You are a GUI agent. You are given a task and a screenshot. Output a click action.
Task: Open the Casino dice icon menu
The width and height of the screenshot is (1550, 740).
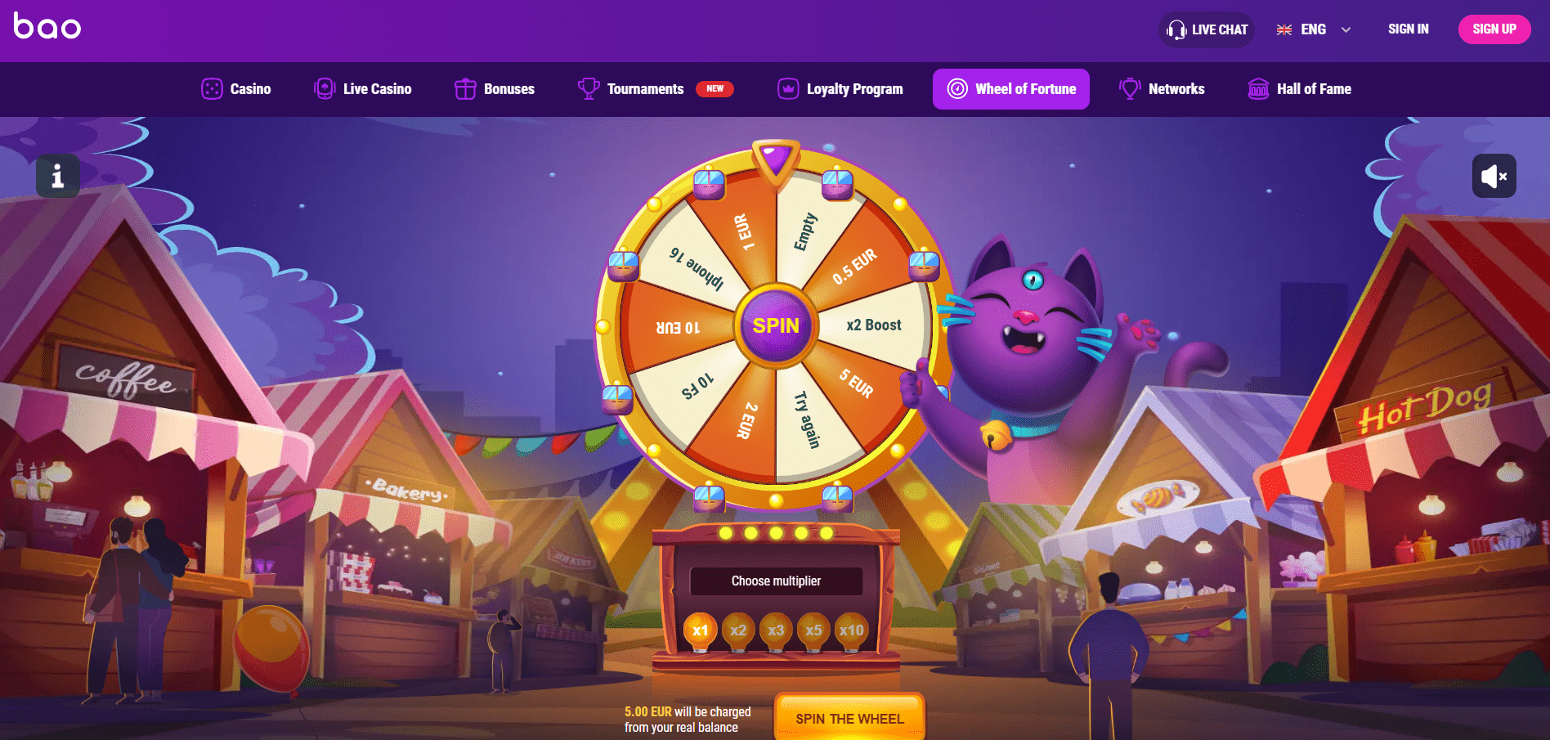212,88
